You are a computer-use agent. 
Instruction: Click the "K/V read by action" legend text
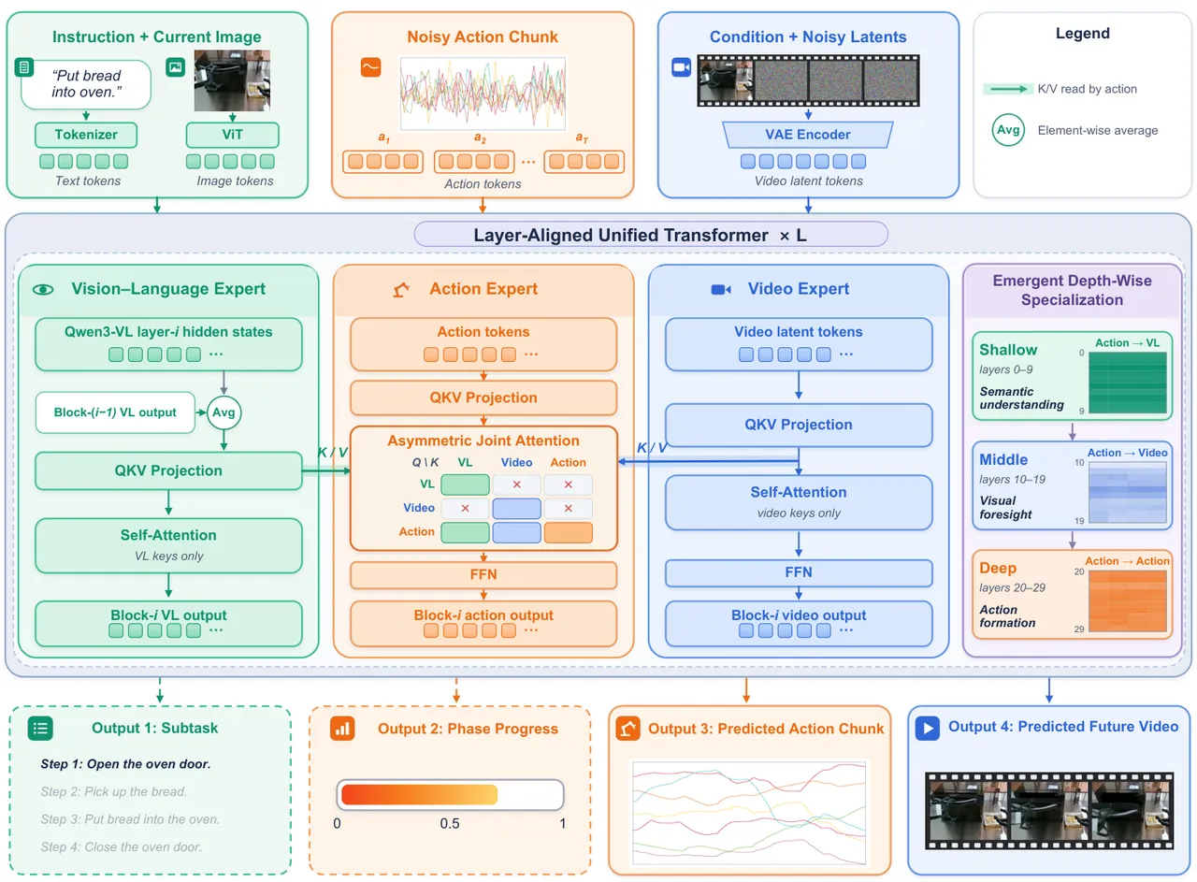pyautogui.click(x=1088, y=89)
